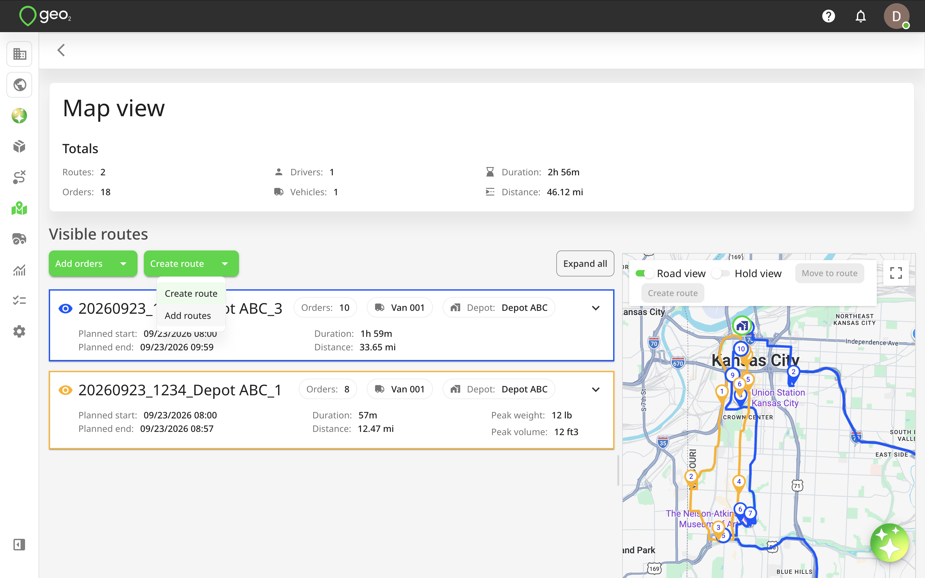925x578 pixels.
Task: Click the Distance 46.12 mi total
Action: (x=534, y=192)
